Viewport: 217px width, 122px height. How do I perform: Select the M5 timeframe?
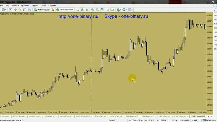point(216,20)
